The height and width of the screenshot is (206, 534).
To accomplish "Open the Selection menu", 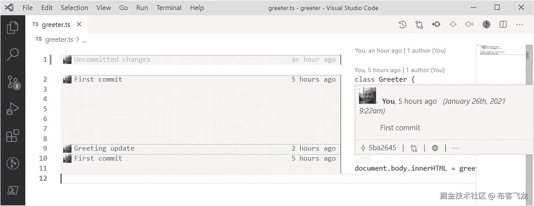I will click(x=74, y=8).
